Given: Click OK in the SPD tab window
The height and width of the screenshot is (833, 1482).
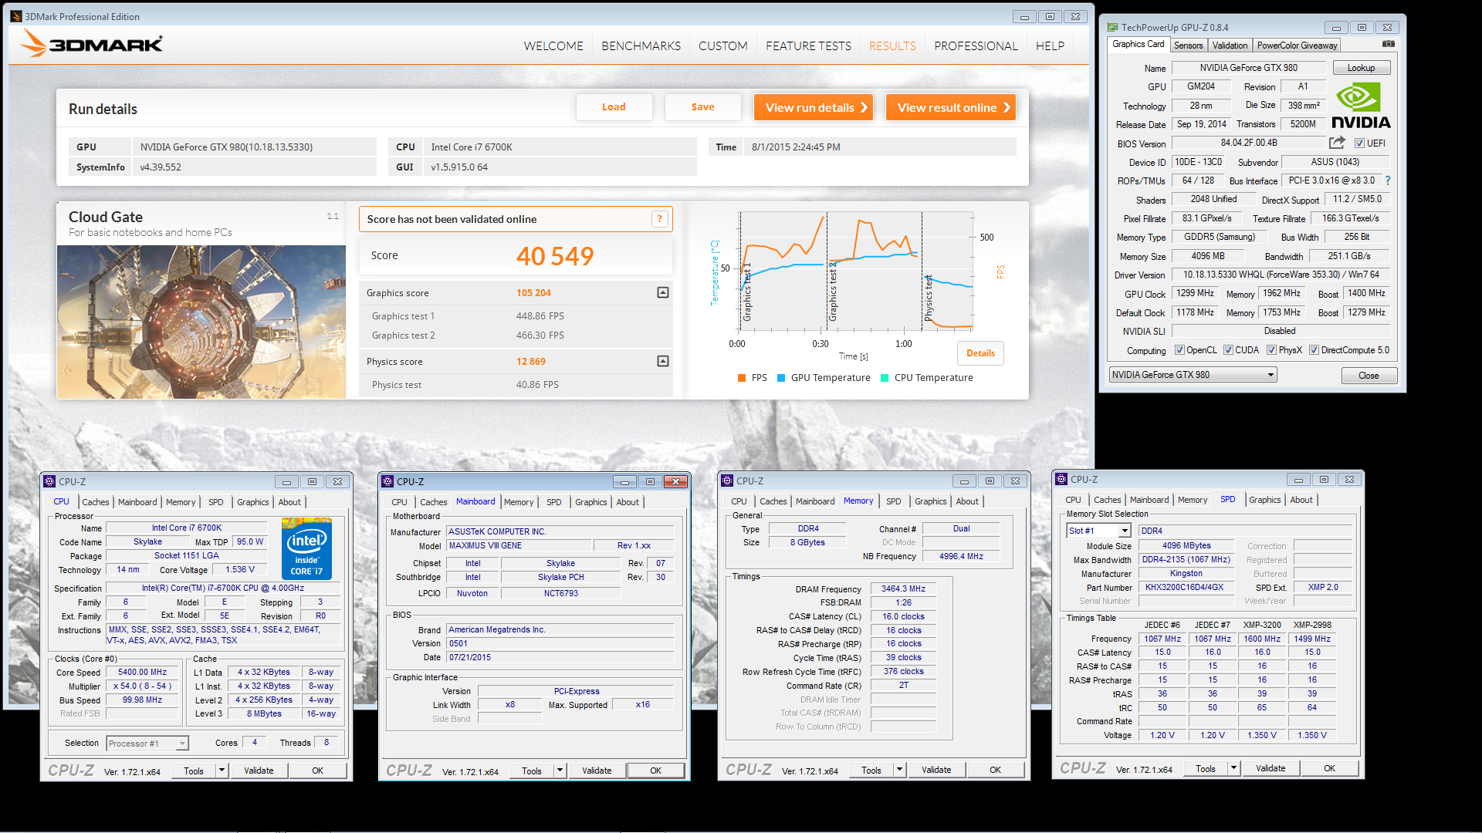Looking at the screenshot, I should (x=1329, y=768).
